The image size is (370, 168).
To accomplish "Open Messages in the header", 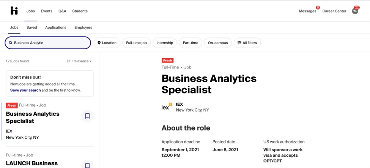I will click(307, 11).
